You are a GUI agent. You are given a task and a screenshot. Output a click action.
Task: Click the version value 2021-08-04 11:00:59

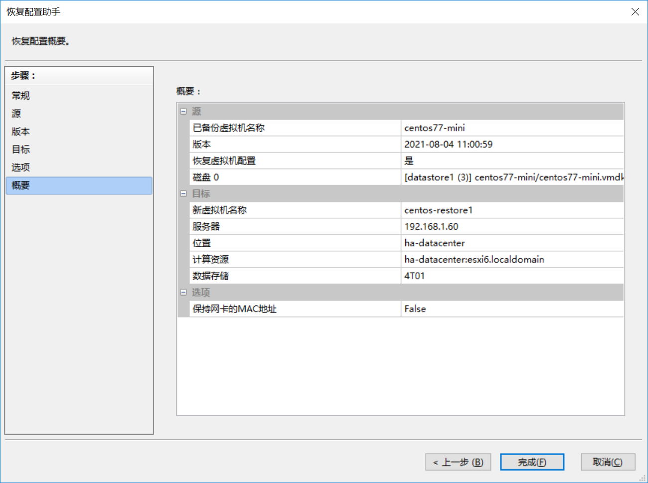click(x=448, y=145)
